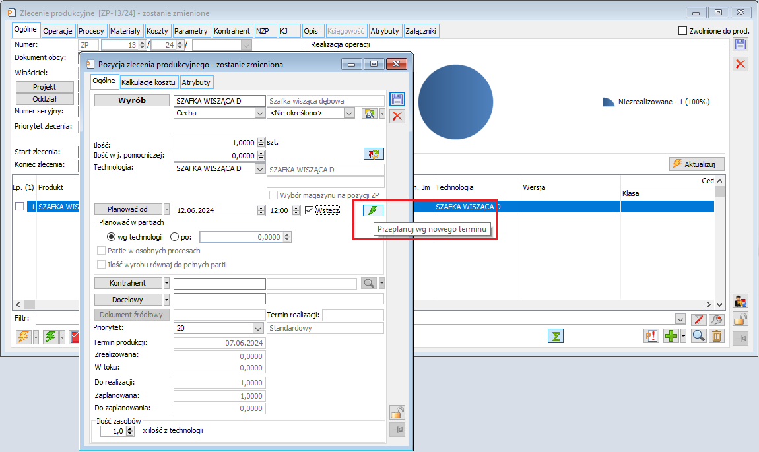Click the Ilość zasobów spinner 1,0

(x=117, y=431)
